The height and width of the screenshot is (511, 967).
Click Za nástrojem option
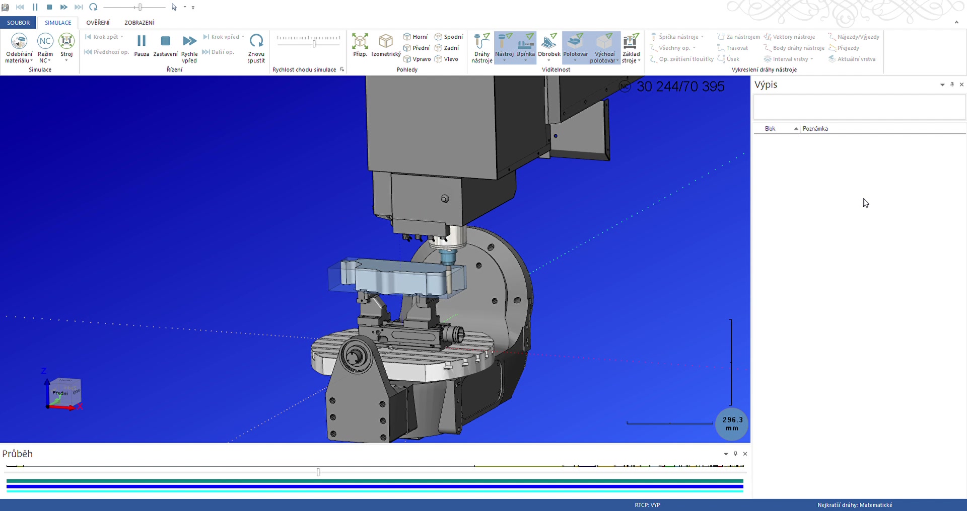(x=738, y=37)
